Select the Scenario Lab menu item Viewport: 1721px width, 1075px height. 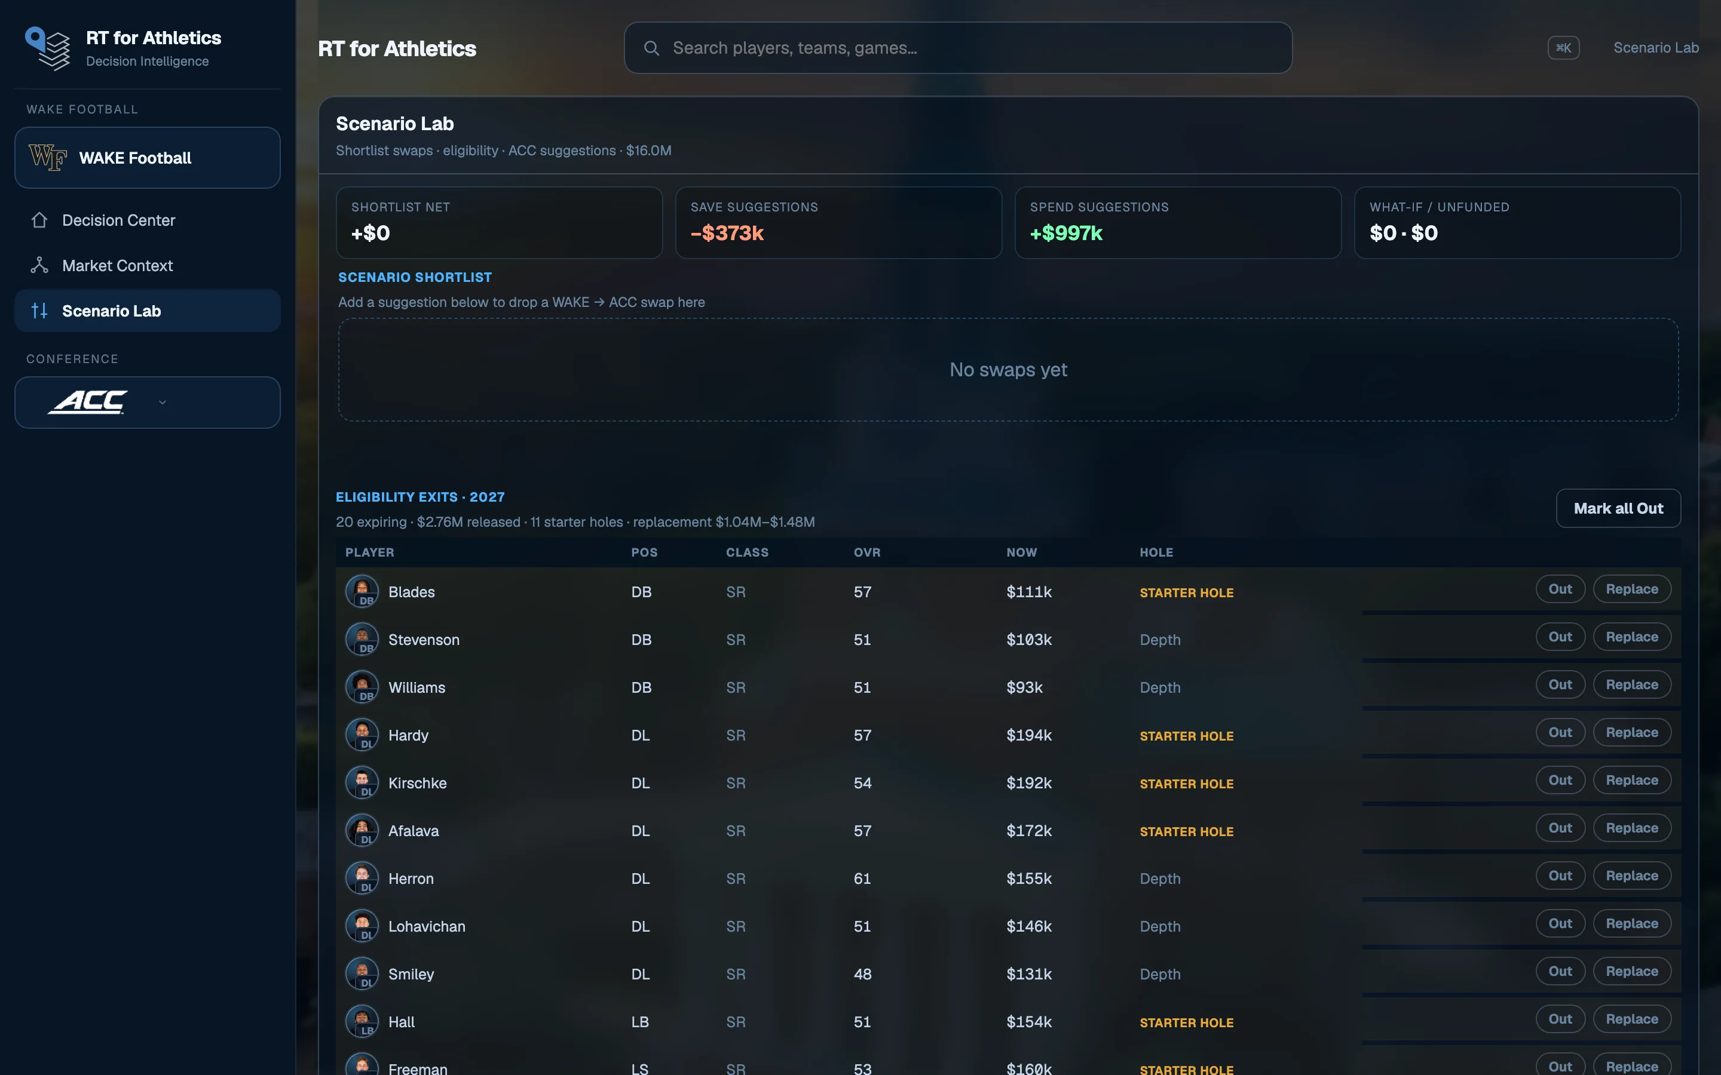[147, 311]
